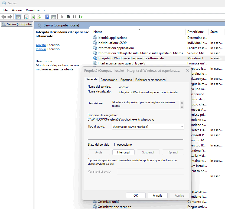
Task: Click the Forward arrow toolbar icon
Action: pyautogui.click(x=10, y=17)
